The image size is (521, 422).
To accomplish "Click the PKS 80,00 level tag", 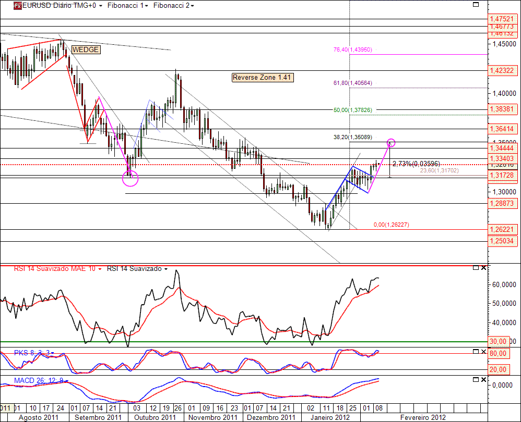I will tap(499, 353).
